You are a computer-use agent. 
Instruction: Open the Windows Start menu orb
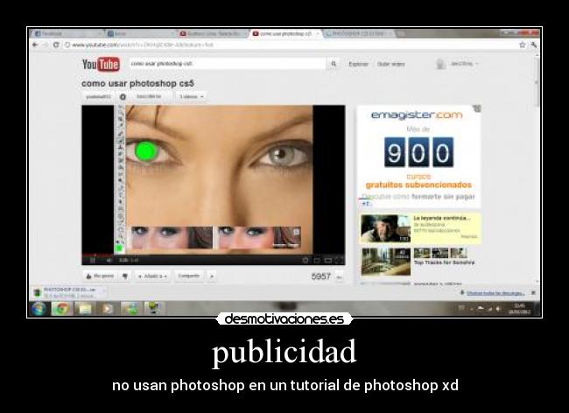(39, 309)
